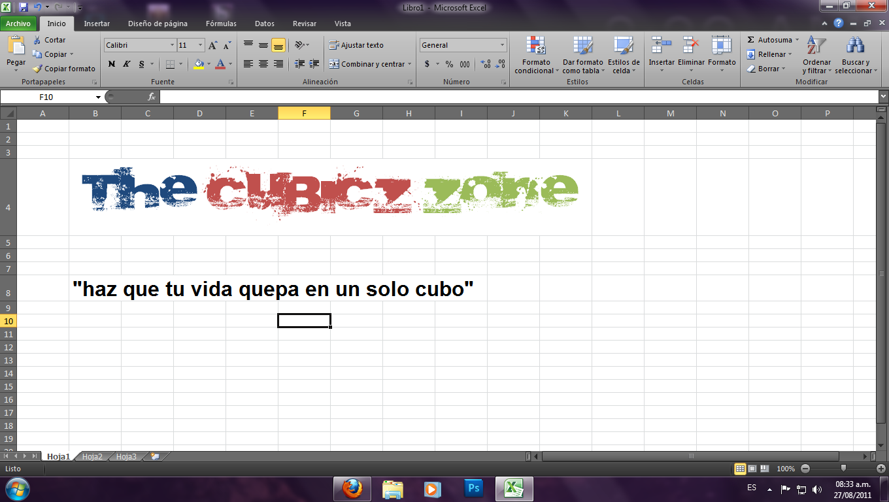The height and width of the screenshot is (502, 889).
Task: Click the Insertar cells icon
Action: 662,45
